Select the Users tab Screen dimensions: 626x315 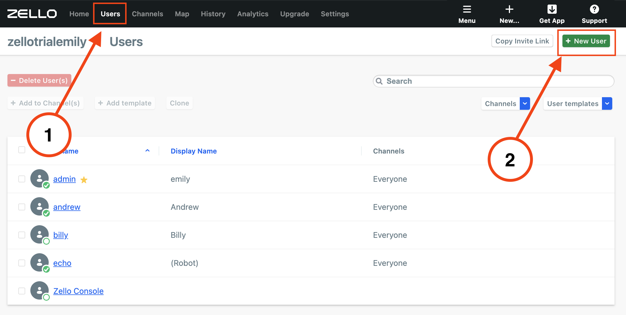pyautogui.click(x=110, y=14)
